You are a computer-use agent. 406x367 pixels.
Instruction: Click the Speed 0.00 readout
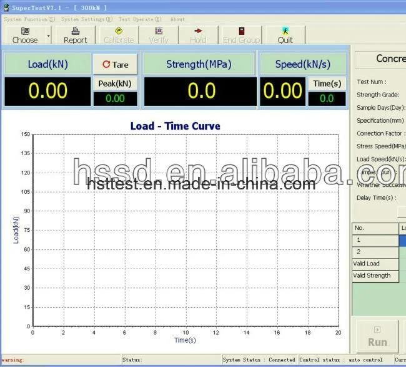coord(282,91)
